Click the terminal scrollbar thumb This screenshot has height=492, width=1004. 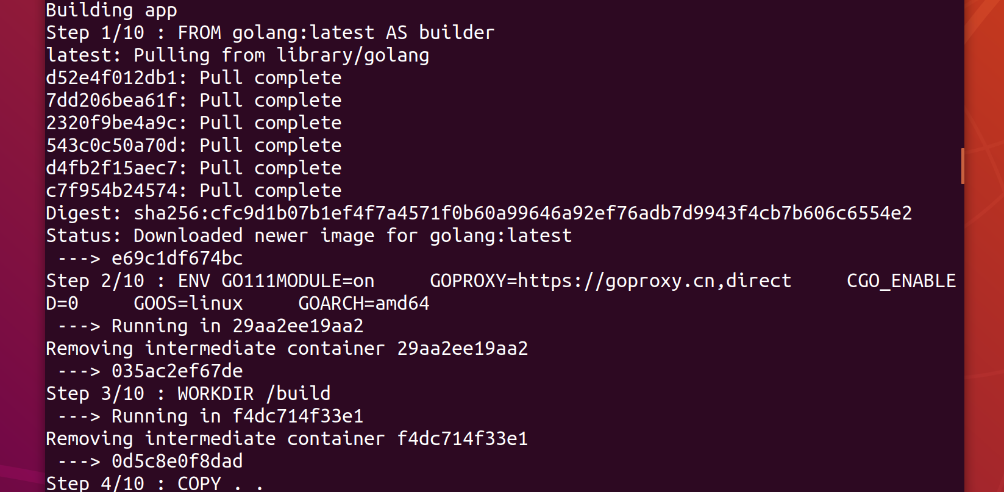click(x=963, y=166)
